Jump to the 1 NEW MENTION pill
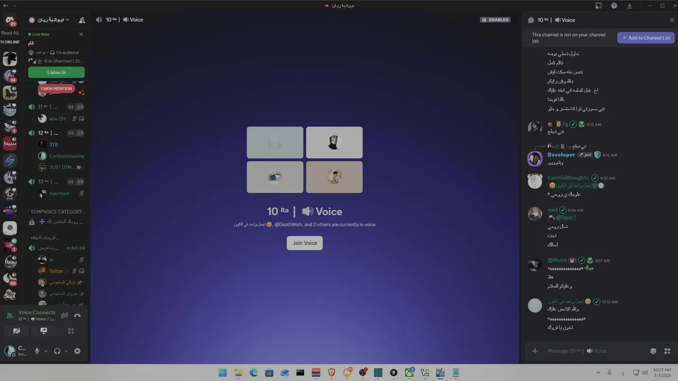 pyautogui.click(x=56, y=88)
